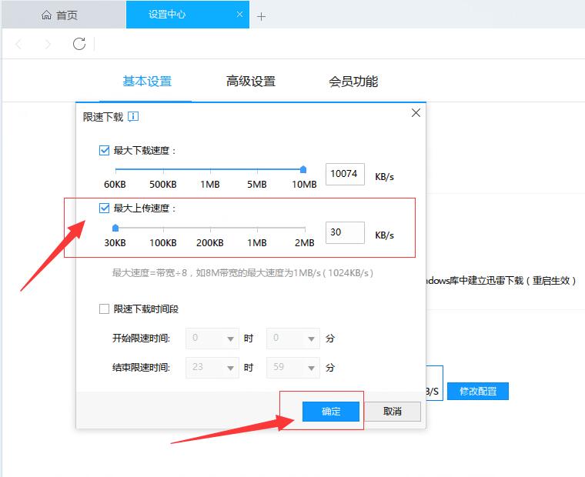
Task: Click the 取消 button
Action: (393, 412)
